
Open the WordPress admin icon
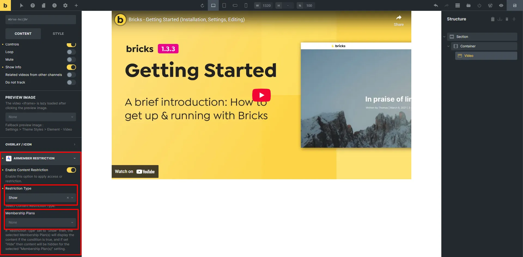(x=490, y=5)
